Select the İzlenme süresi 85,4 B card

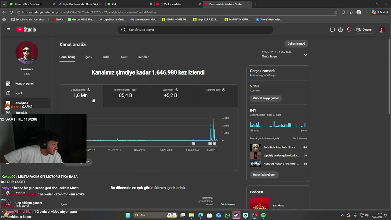click(126, 96)
